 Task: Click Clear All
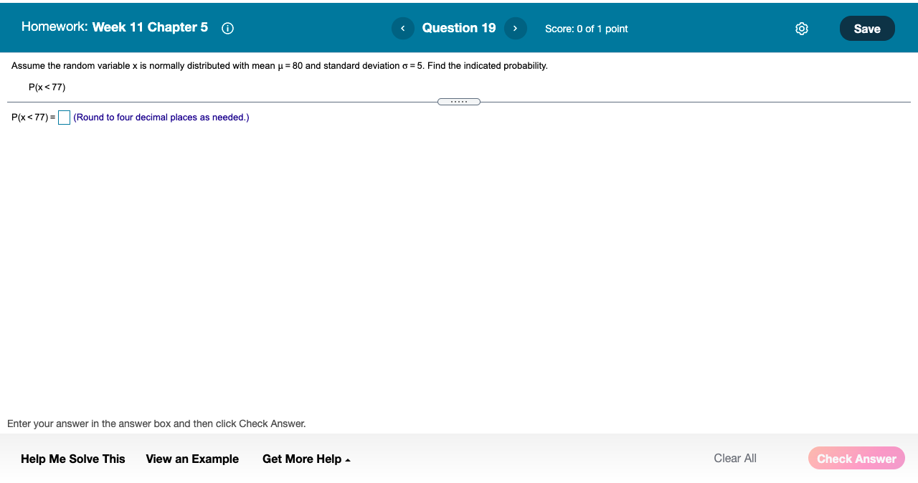(735, 458)
